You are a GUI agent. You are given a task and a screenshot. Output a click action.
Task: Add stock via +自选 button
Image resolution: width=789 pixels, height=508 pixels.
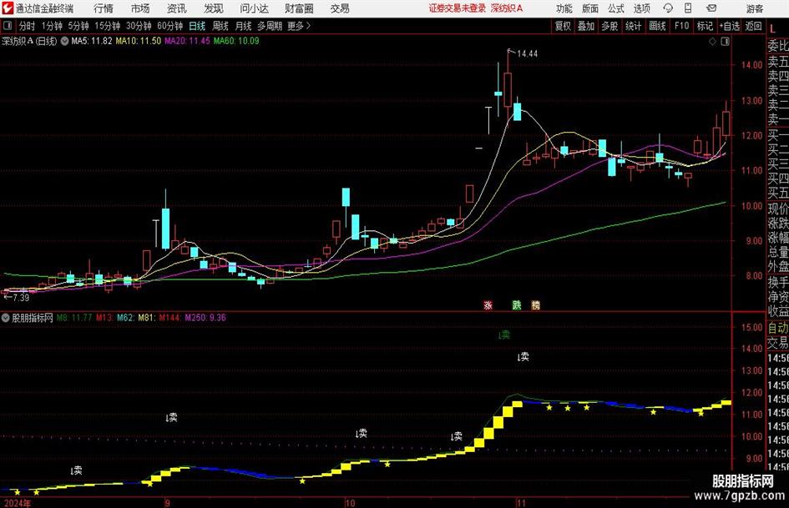[730, 26]
